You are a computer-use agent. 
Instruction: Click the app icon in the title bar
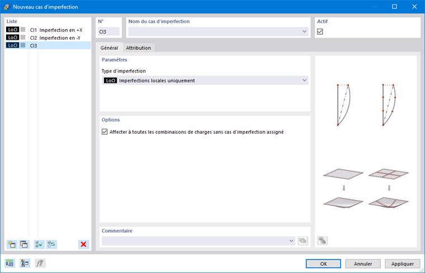(x=7, y=7)
